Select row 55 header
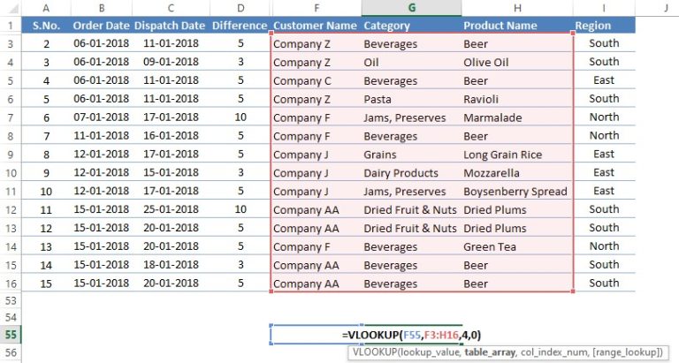Screen dimensions: 679x363 (11, 335)
